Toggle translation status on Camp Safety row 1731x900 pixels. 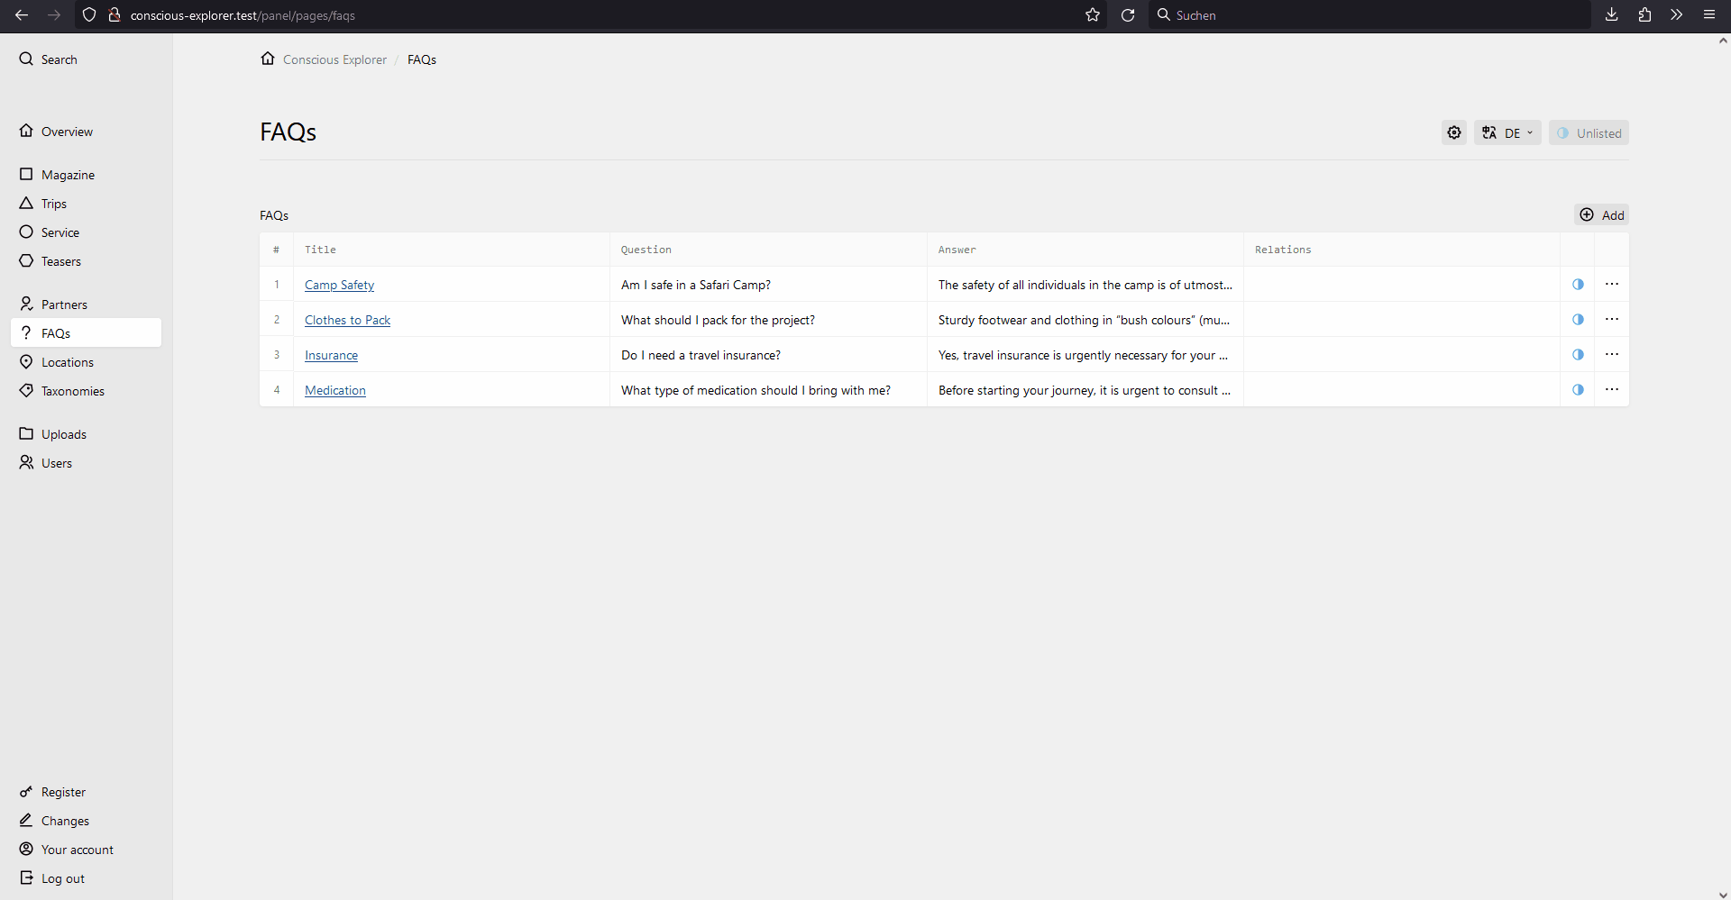click(1578, 284)
